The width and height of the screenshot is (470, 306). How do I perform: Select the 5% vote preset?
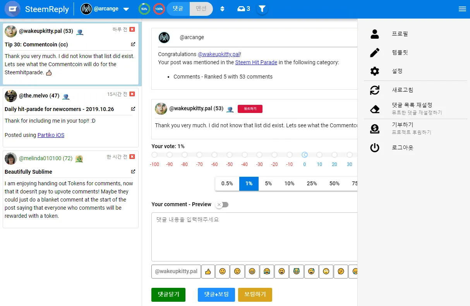click(x=268, y=183)
